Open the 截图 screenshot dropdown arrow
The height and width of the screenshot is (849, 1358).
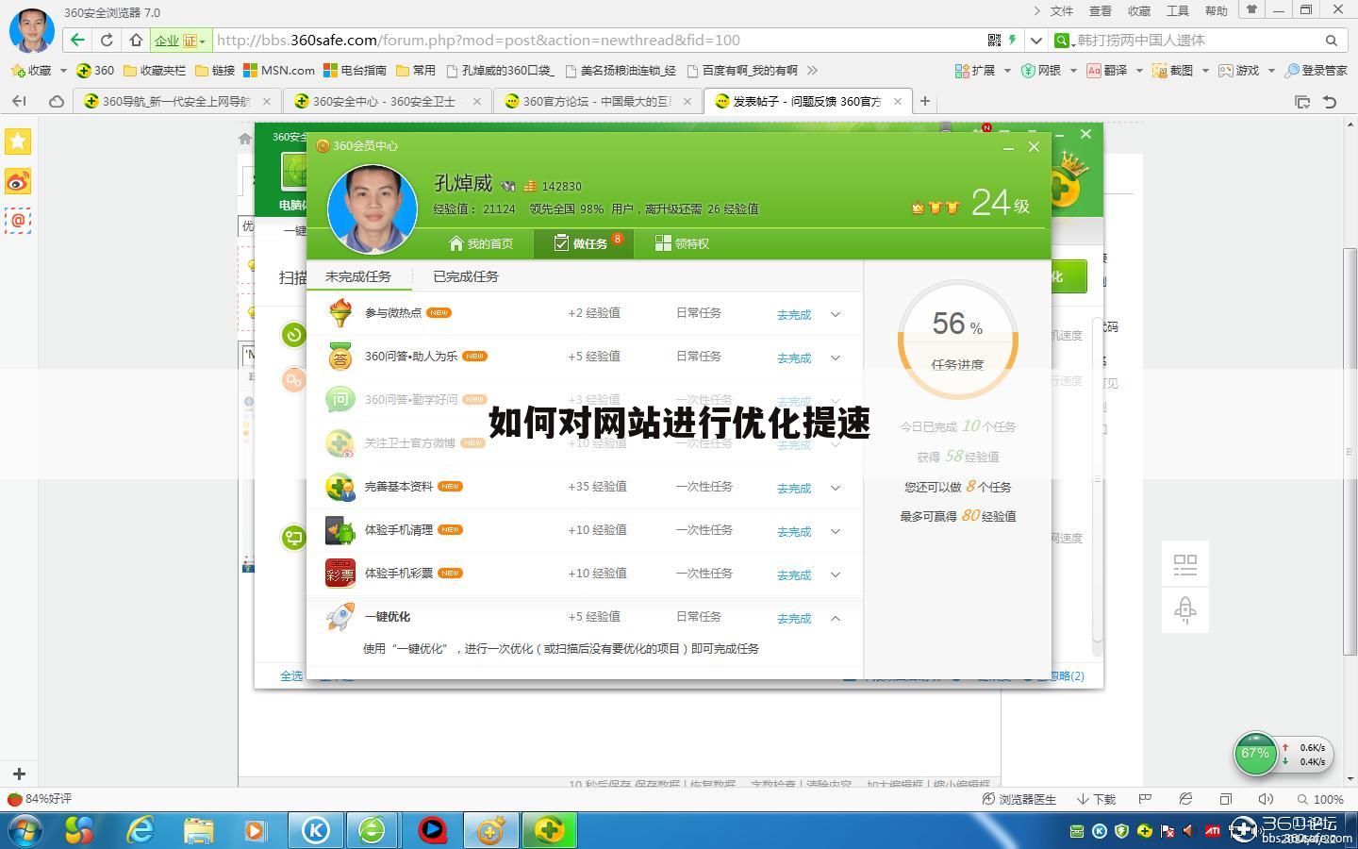coord(1205,70)
